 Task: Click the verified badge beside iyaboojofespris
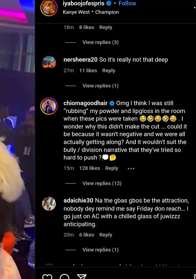(x=109, y=3)
